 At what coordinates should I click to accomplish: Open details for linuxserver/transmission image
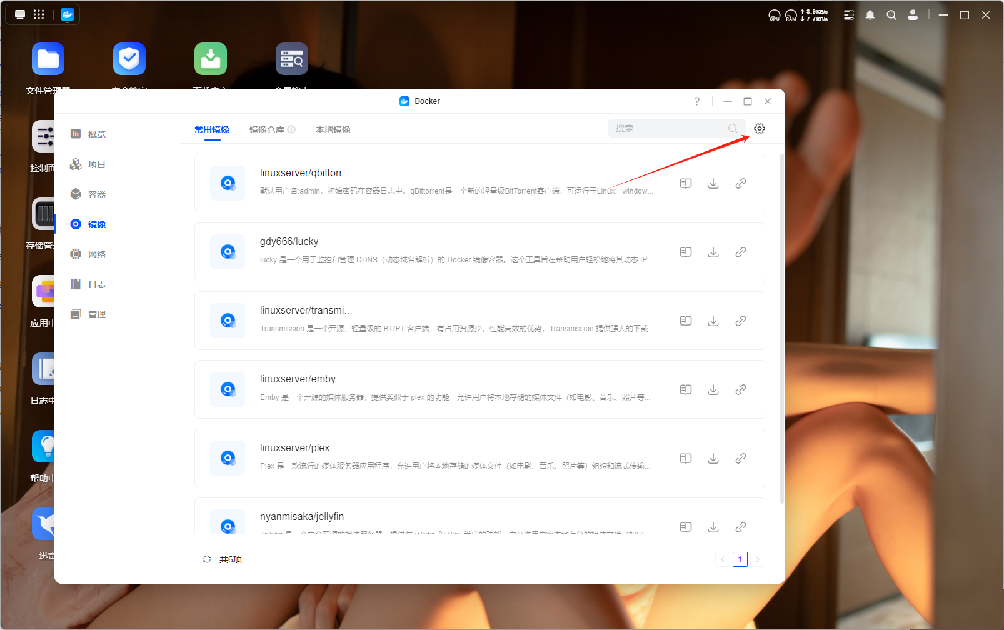click(686, 321)
